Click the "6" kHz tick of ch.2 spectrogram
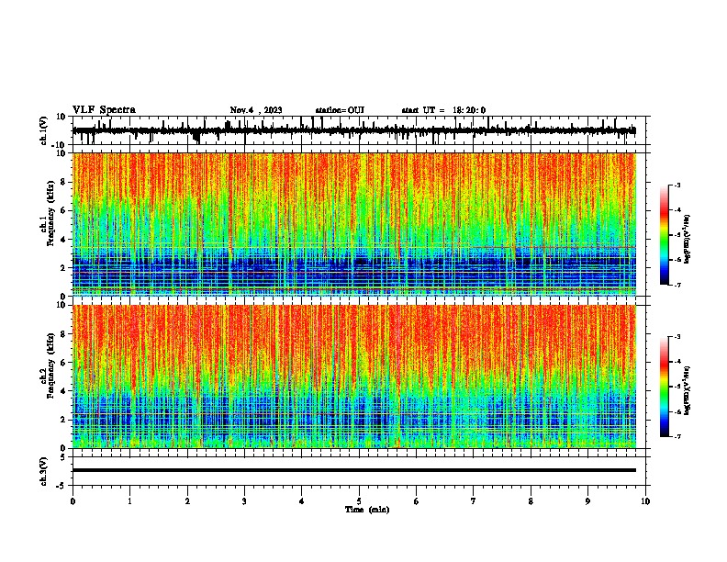The width and height of the screenshot is (727, 562). [63, 363]
